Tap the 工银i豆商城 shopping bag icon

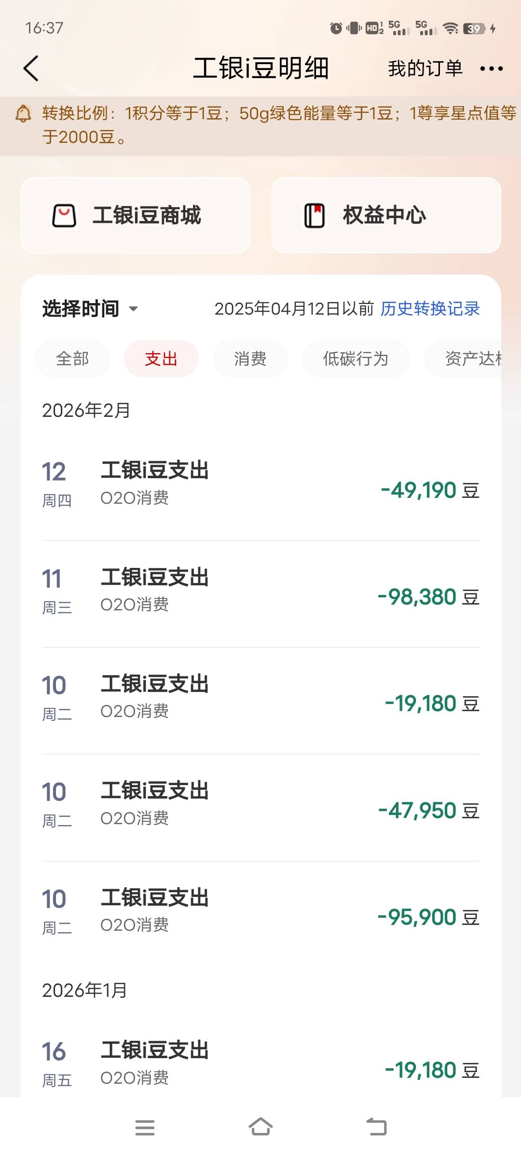point(64,215)
